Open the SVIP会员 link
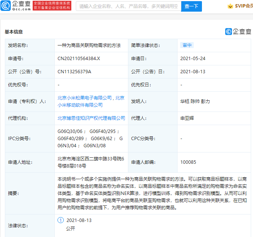This screenshot has width=253, height=237. [x=244, y=6]
